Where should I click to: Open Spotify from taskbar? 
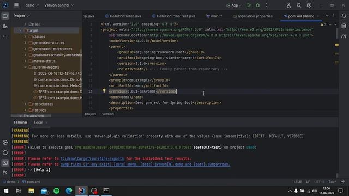point(56,191)
